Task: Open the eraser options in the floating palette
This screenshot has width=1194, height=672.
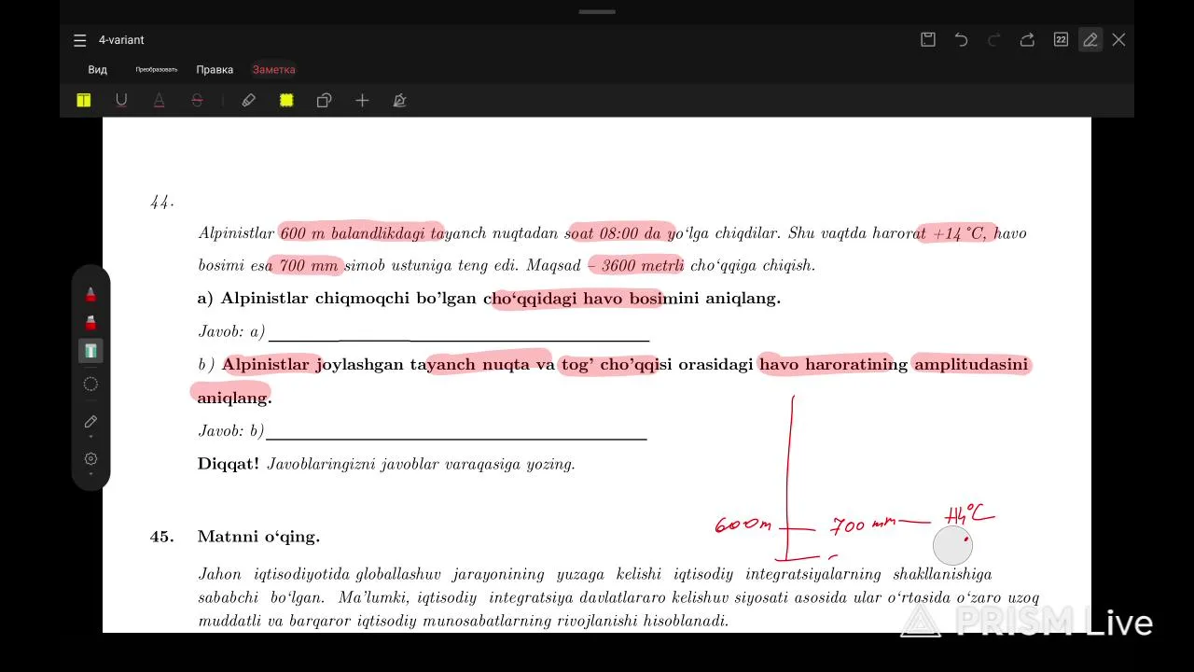Action: point(90,422)
